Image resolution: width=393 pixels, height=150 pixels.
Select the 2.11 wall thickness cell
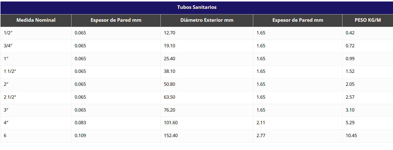click(261, 123)
